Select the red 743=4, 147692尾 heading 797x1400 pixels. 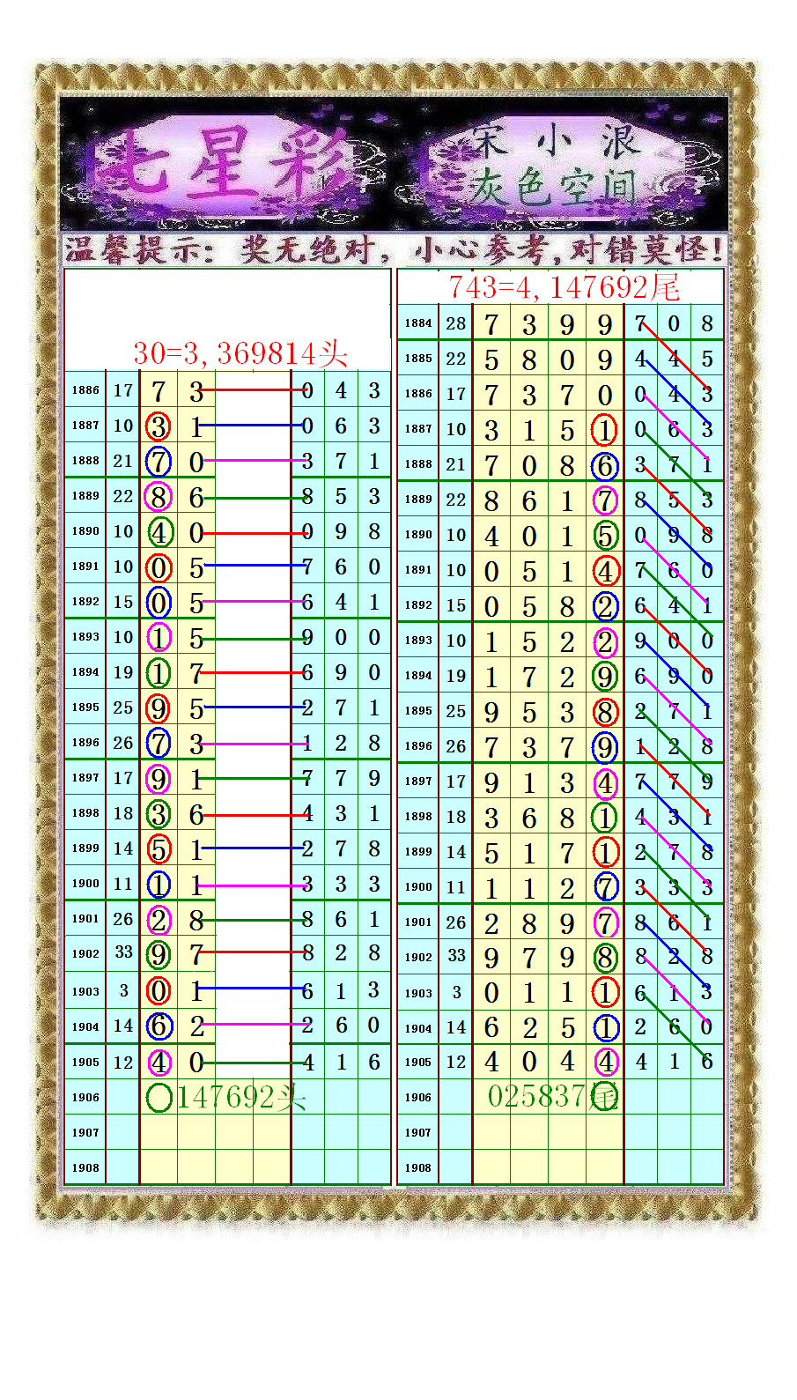click(x=564, y=287)
